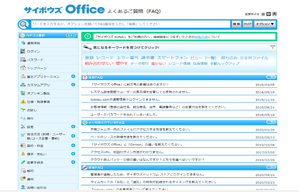This screenshot has width=299, height=192.
Task: Expand the 基本アプリケーション category arrow
Action: (73, 76)
